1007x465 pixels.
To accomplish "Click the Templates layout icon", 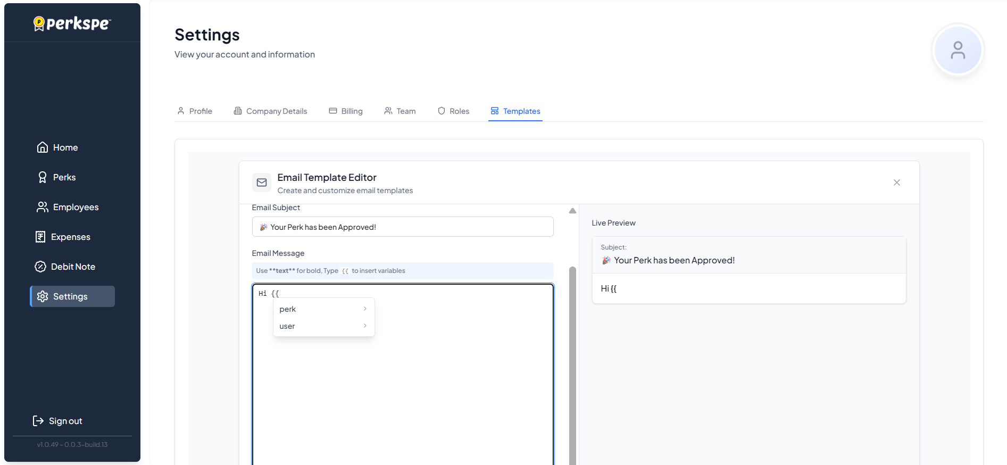I will 495,111.
